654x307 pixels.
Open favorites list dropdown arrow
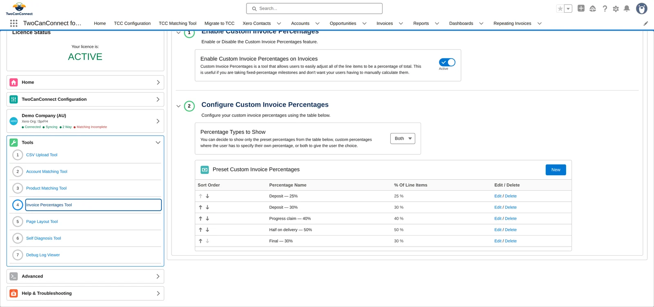point(568,9)
